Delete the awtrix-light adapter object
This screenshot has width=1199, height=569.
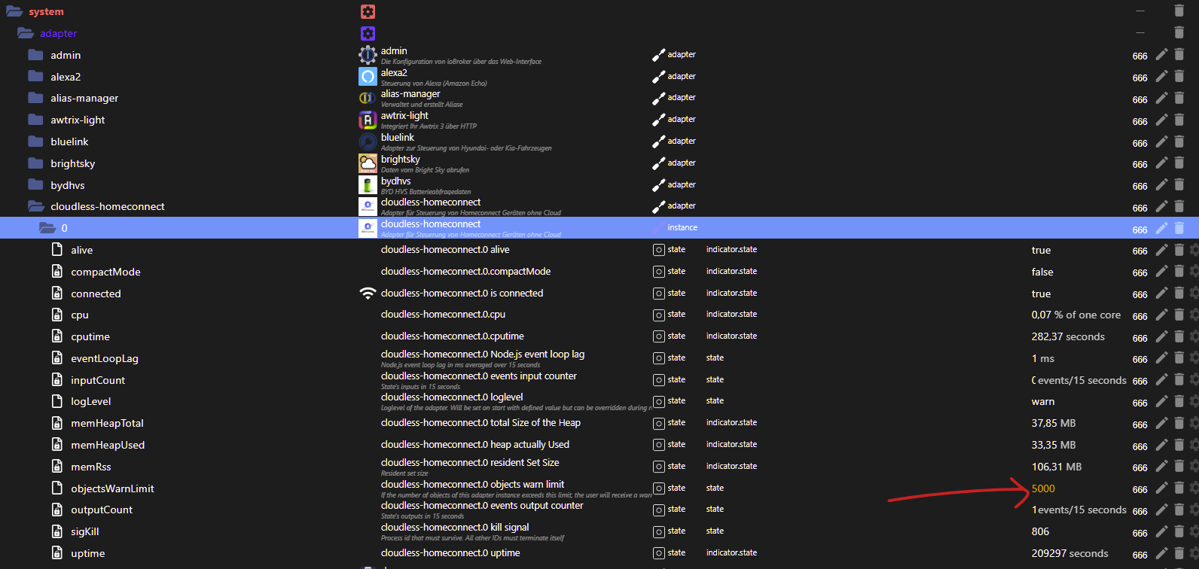point(1179,120)
